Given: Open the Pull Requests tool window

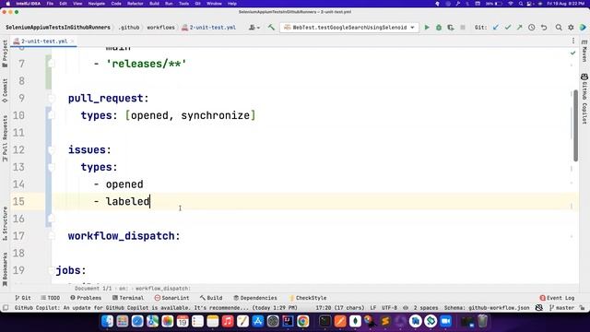Looking at the screenshot, I should click(x=5, y=138).
